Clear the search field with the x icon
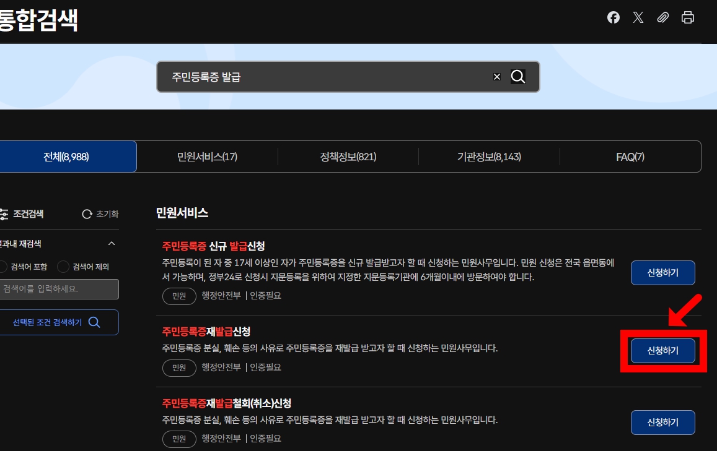The height and width of the screenshot is (451, 717). (x=496, y=77)
